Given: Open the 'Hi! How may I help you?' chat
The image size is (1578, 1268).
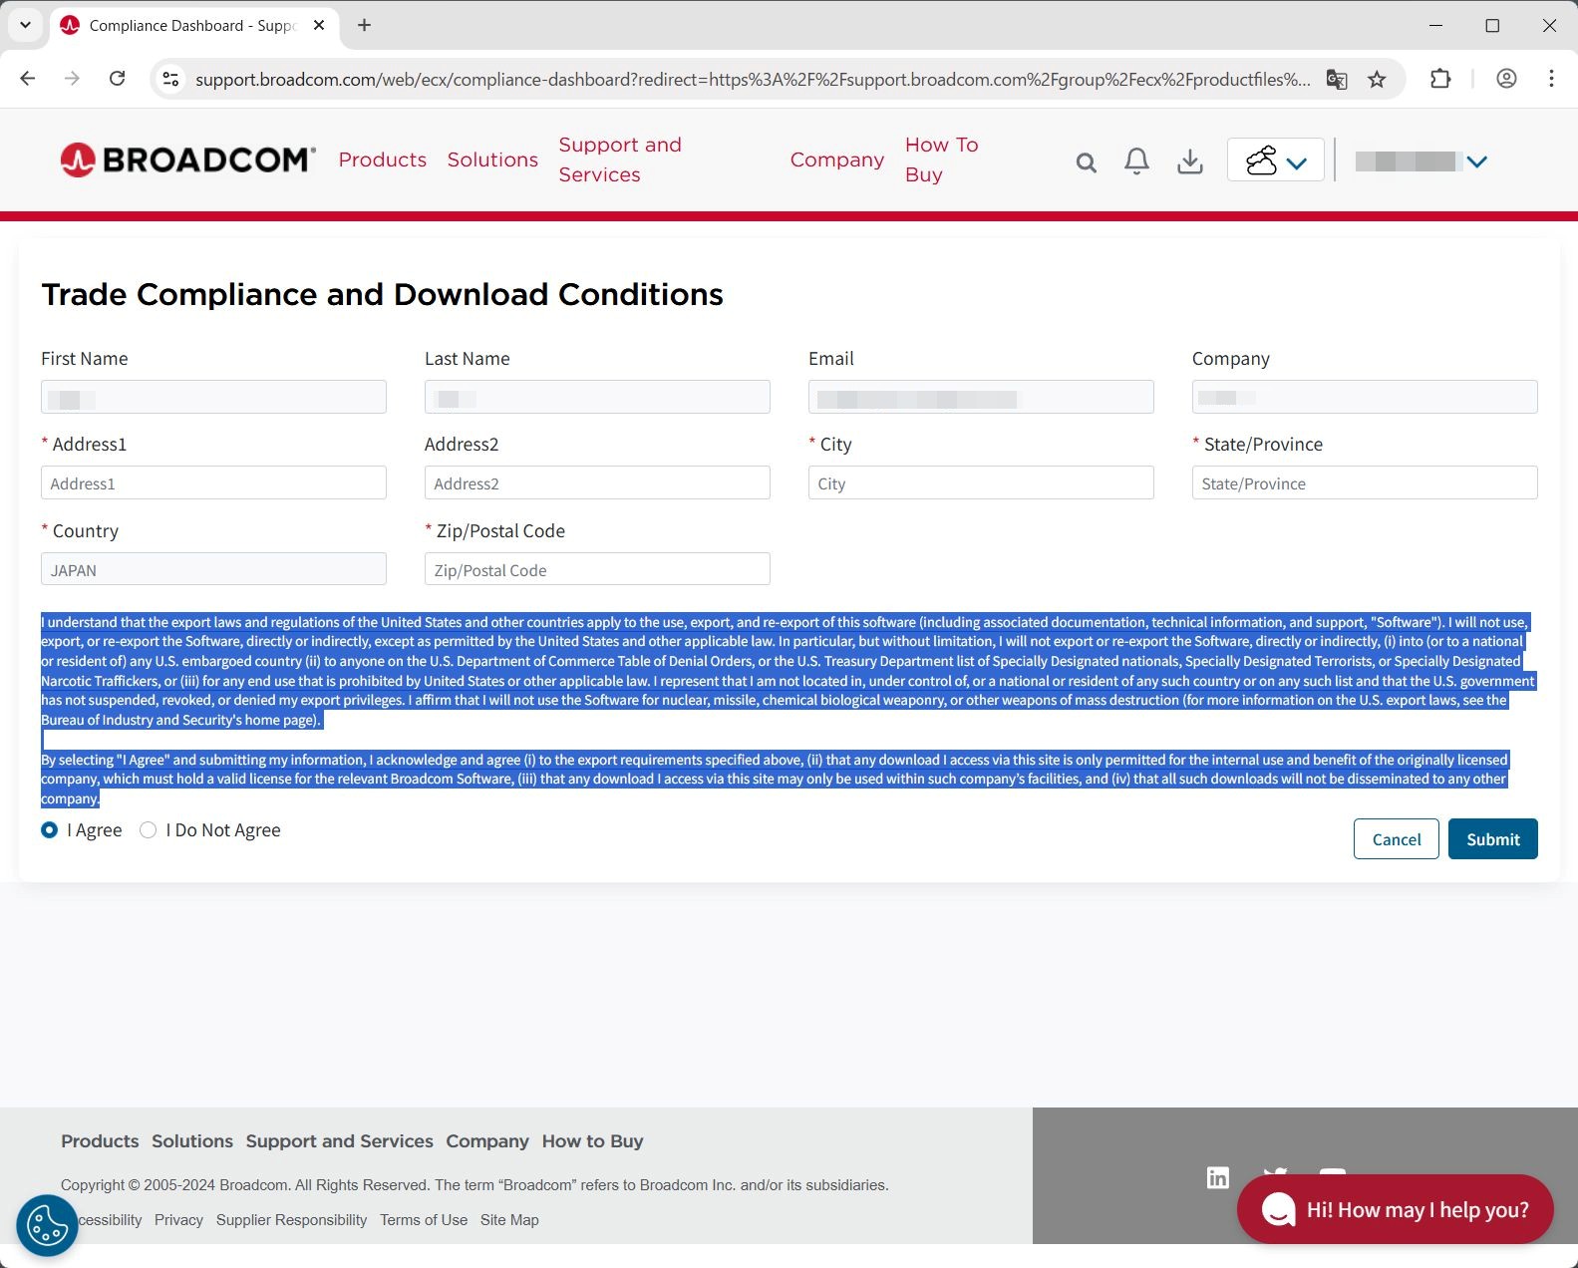Looking at the screenshot, I should tap(1395, 1210).
